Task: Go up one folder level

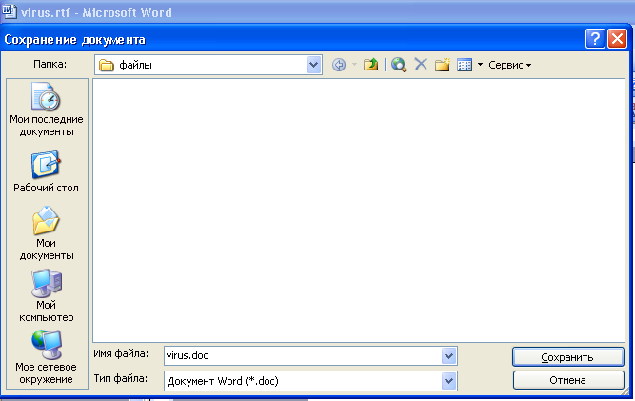Action: (x=370, y=65)
